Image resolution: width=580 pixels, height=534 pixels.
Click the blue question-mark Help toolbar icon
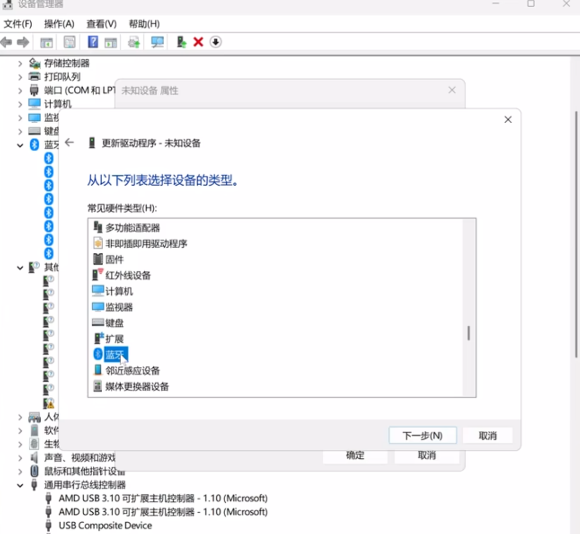point(93,42)
